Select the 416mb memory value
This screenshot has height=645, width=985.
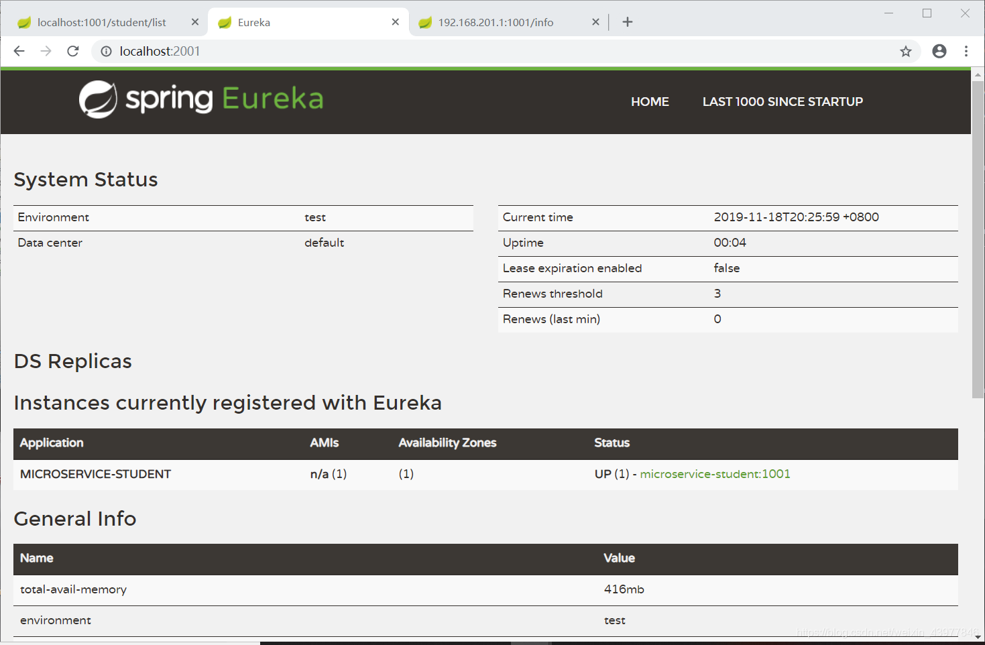click(x=624, y=589)
